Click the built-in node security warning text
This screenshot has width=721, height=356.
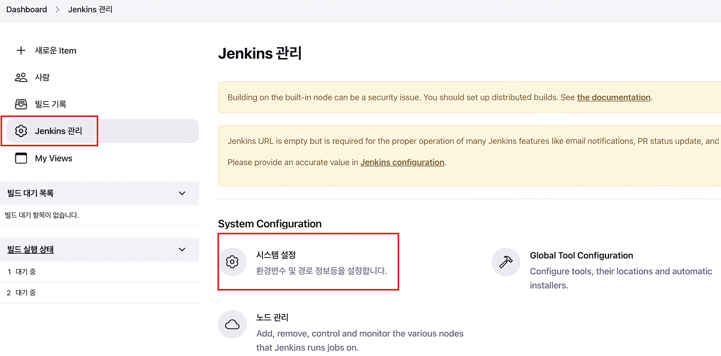pyautogui.click(x=440, y=97)
